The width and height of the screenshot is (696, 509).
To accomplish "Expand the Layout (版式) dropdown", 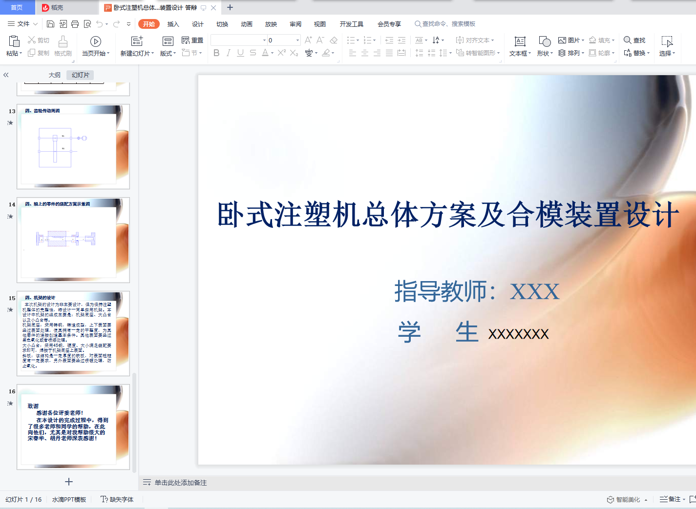I will tap(168, 53).
